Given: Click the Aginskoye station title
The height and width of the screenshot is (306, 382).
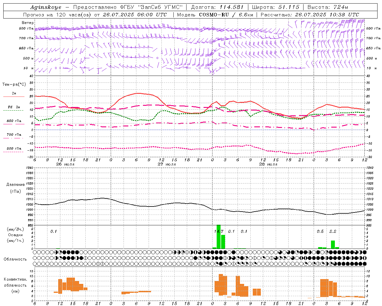Looking at the screenshot, I should pos(46,7).
